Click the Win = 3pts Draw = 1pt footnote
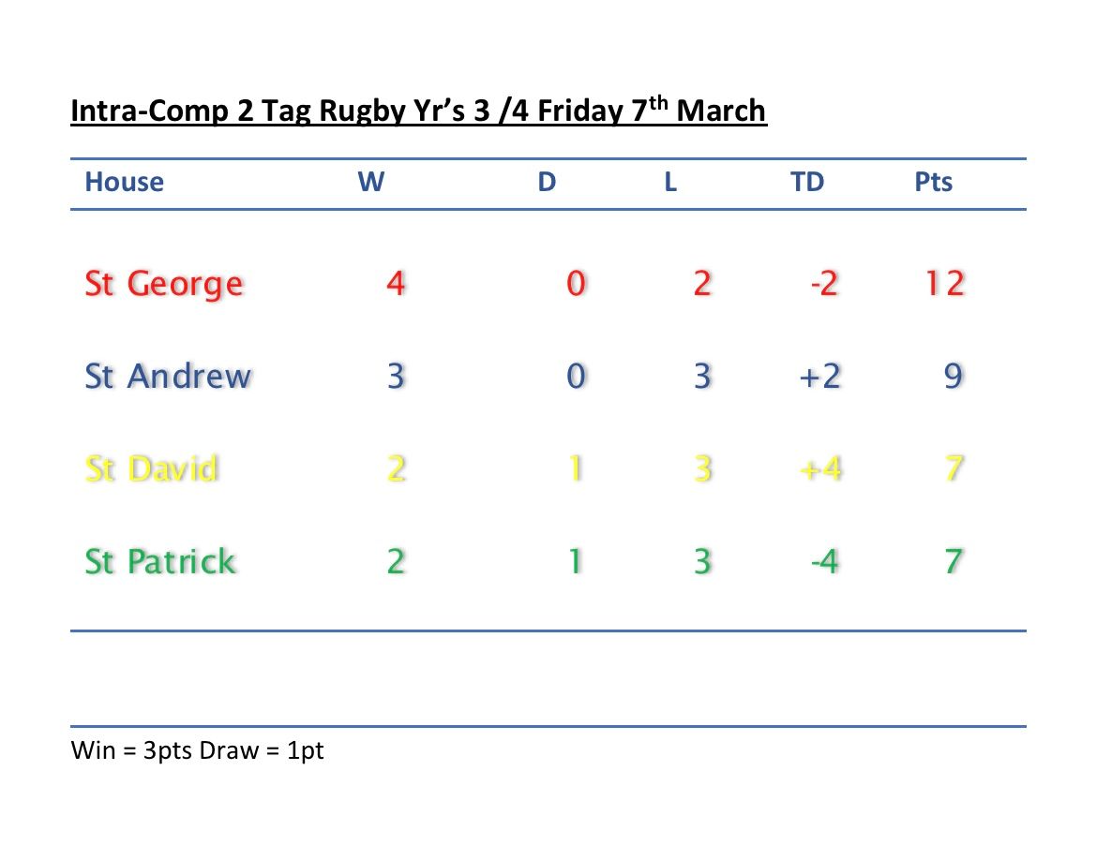 [x=197, y=750]
